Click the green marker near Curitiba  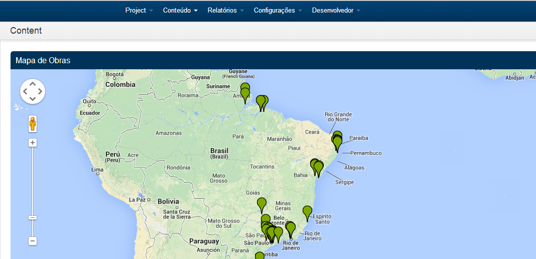tap(260, 255)
